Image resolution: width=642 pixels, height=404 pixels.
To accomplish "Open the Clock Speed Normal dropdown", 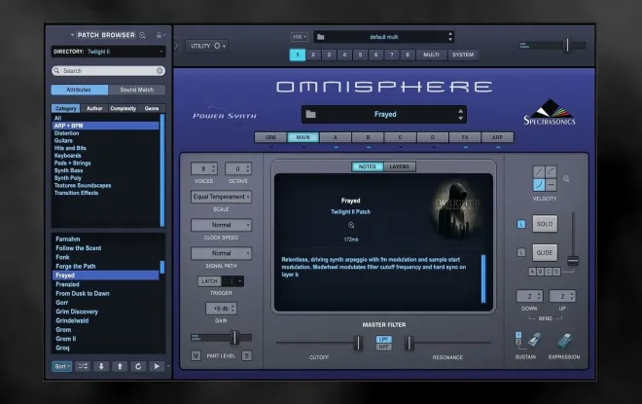I will click(x=221, y=225).
